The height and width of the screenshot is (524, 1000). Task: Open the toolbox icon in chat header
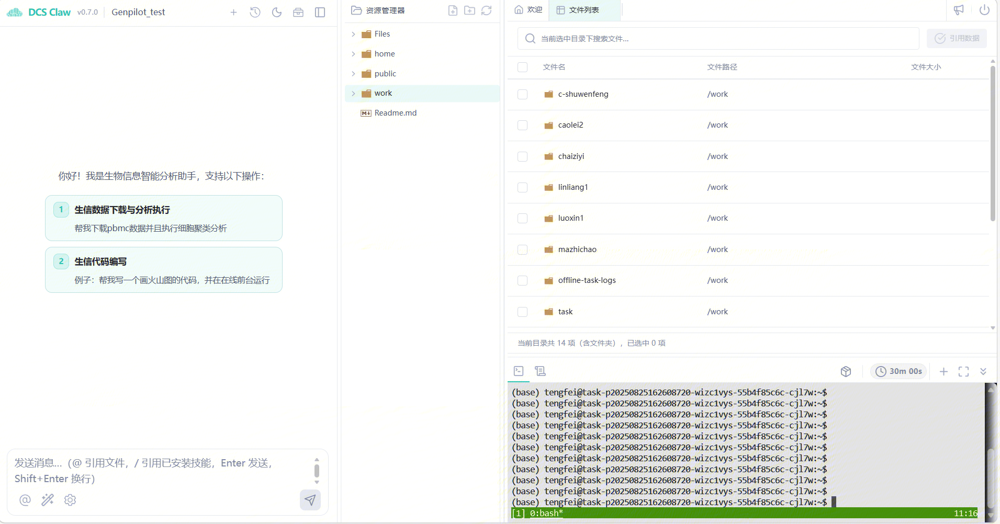click(298, 12)
